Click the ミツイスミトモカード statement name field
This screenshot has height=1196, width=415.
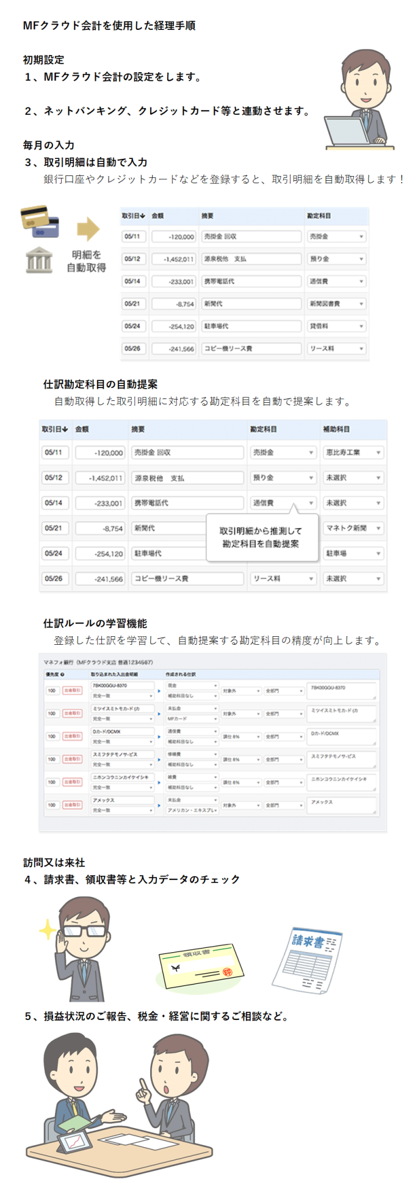click(x=123, y=709)
